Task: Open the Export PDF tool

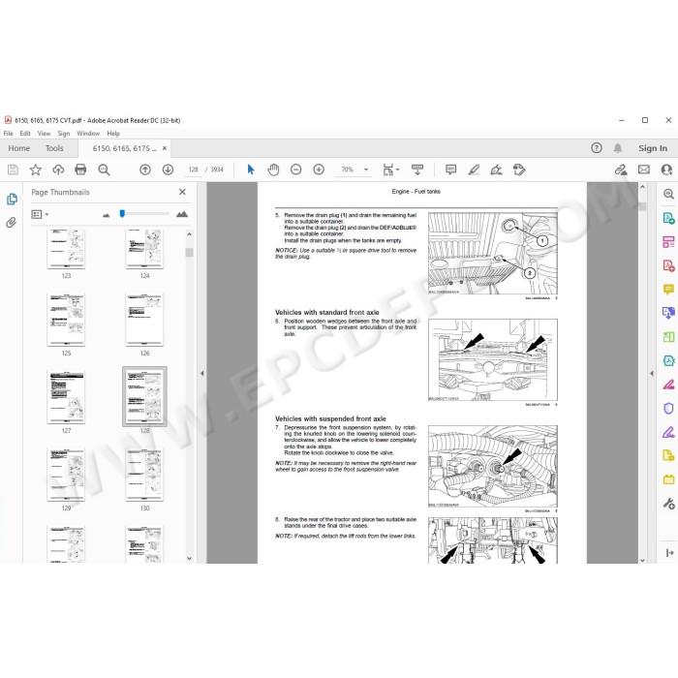Action: click(x=668, y=218)
